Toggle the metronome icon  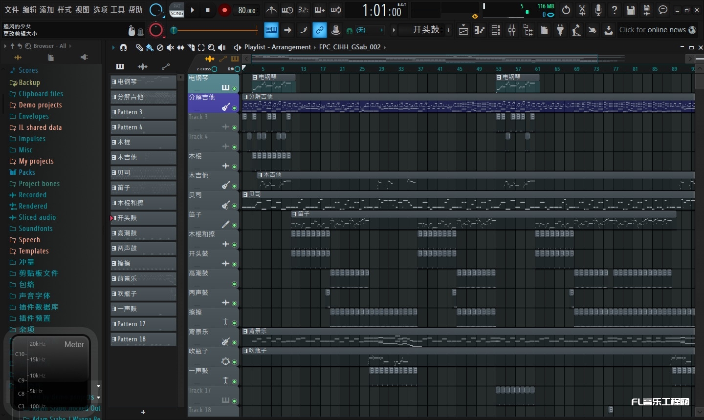pyautogui.click(x=271, y=10)
